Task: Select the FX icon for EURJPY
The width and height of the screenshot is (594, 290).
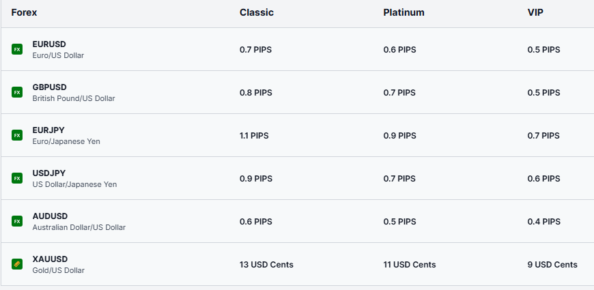Action: click(x=17, y=135)
